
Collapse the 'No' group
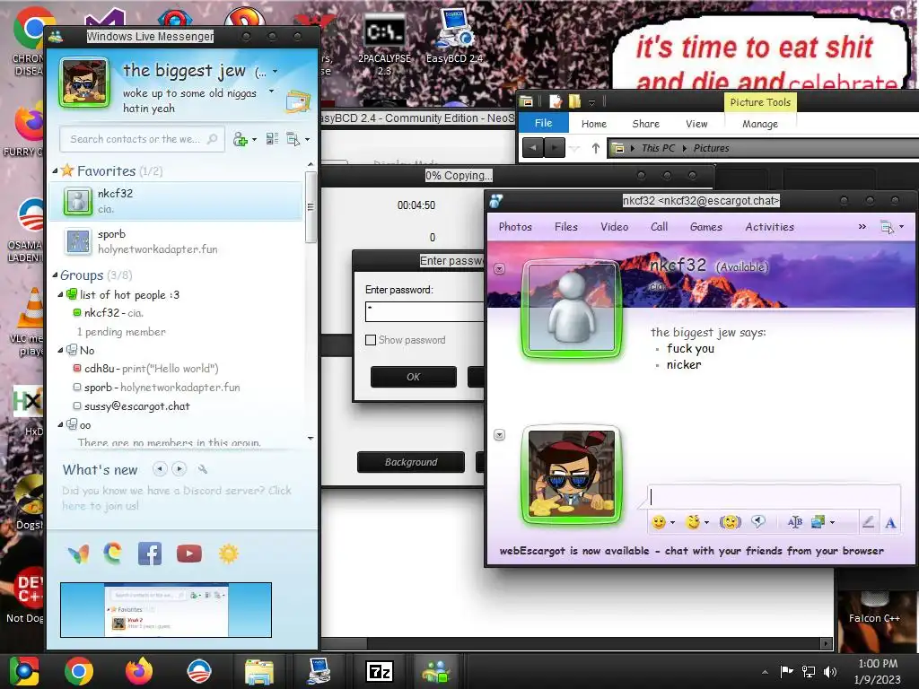click(x=60, y=351)
